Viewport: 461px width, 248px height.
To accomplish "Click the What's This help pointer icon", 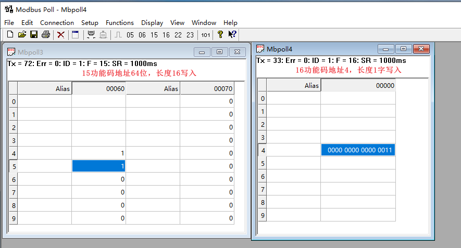I will (232, 35).
